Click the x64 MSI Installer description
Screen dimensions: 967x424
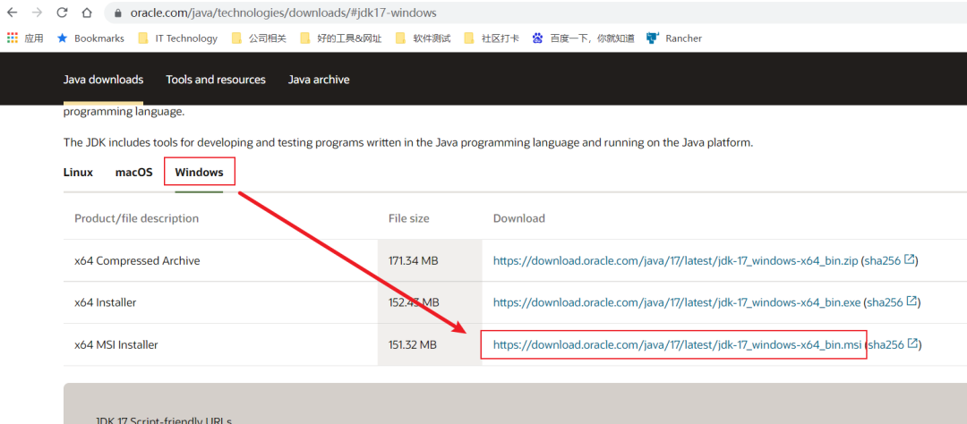tap(116, 345)
